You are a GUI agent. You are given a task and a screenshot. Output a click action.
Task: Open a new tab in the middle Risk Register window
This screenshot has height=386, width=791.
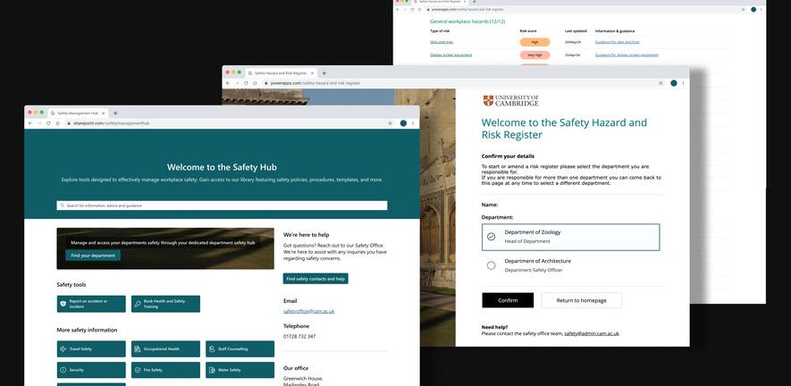click(324, 73)
